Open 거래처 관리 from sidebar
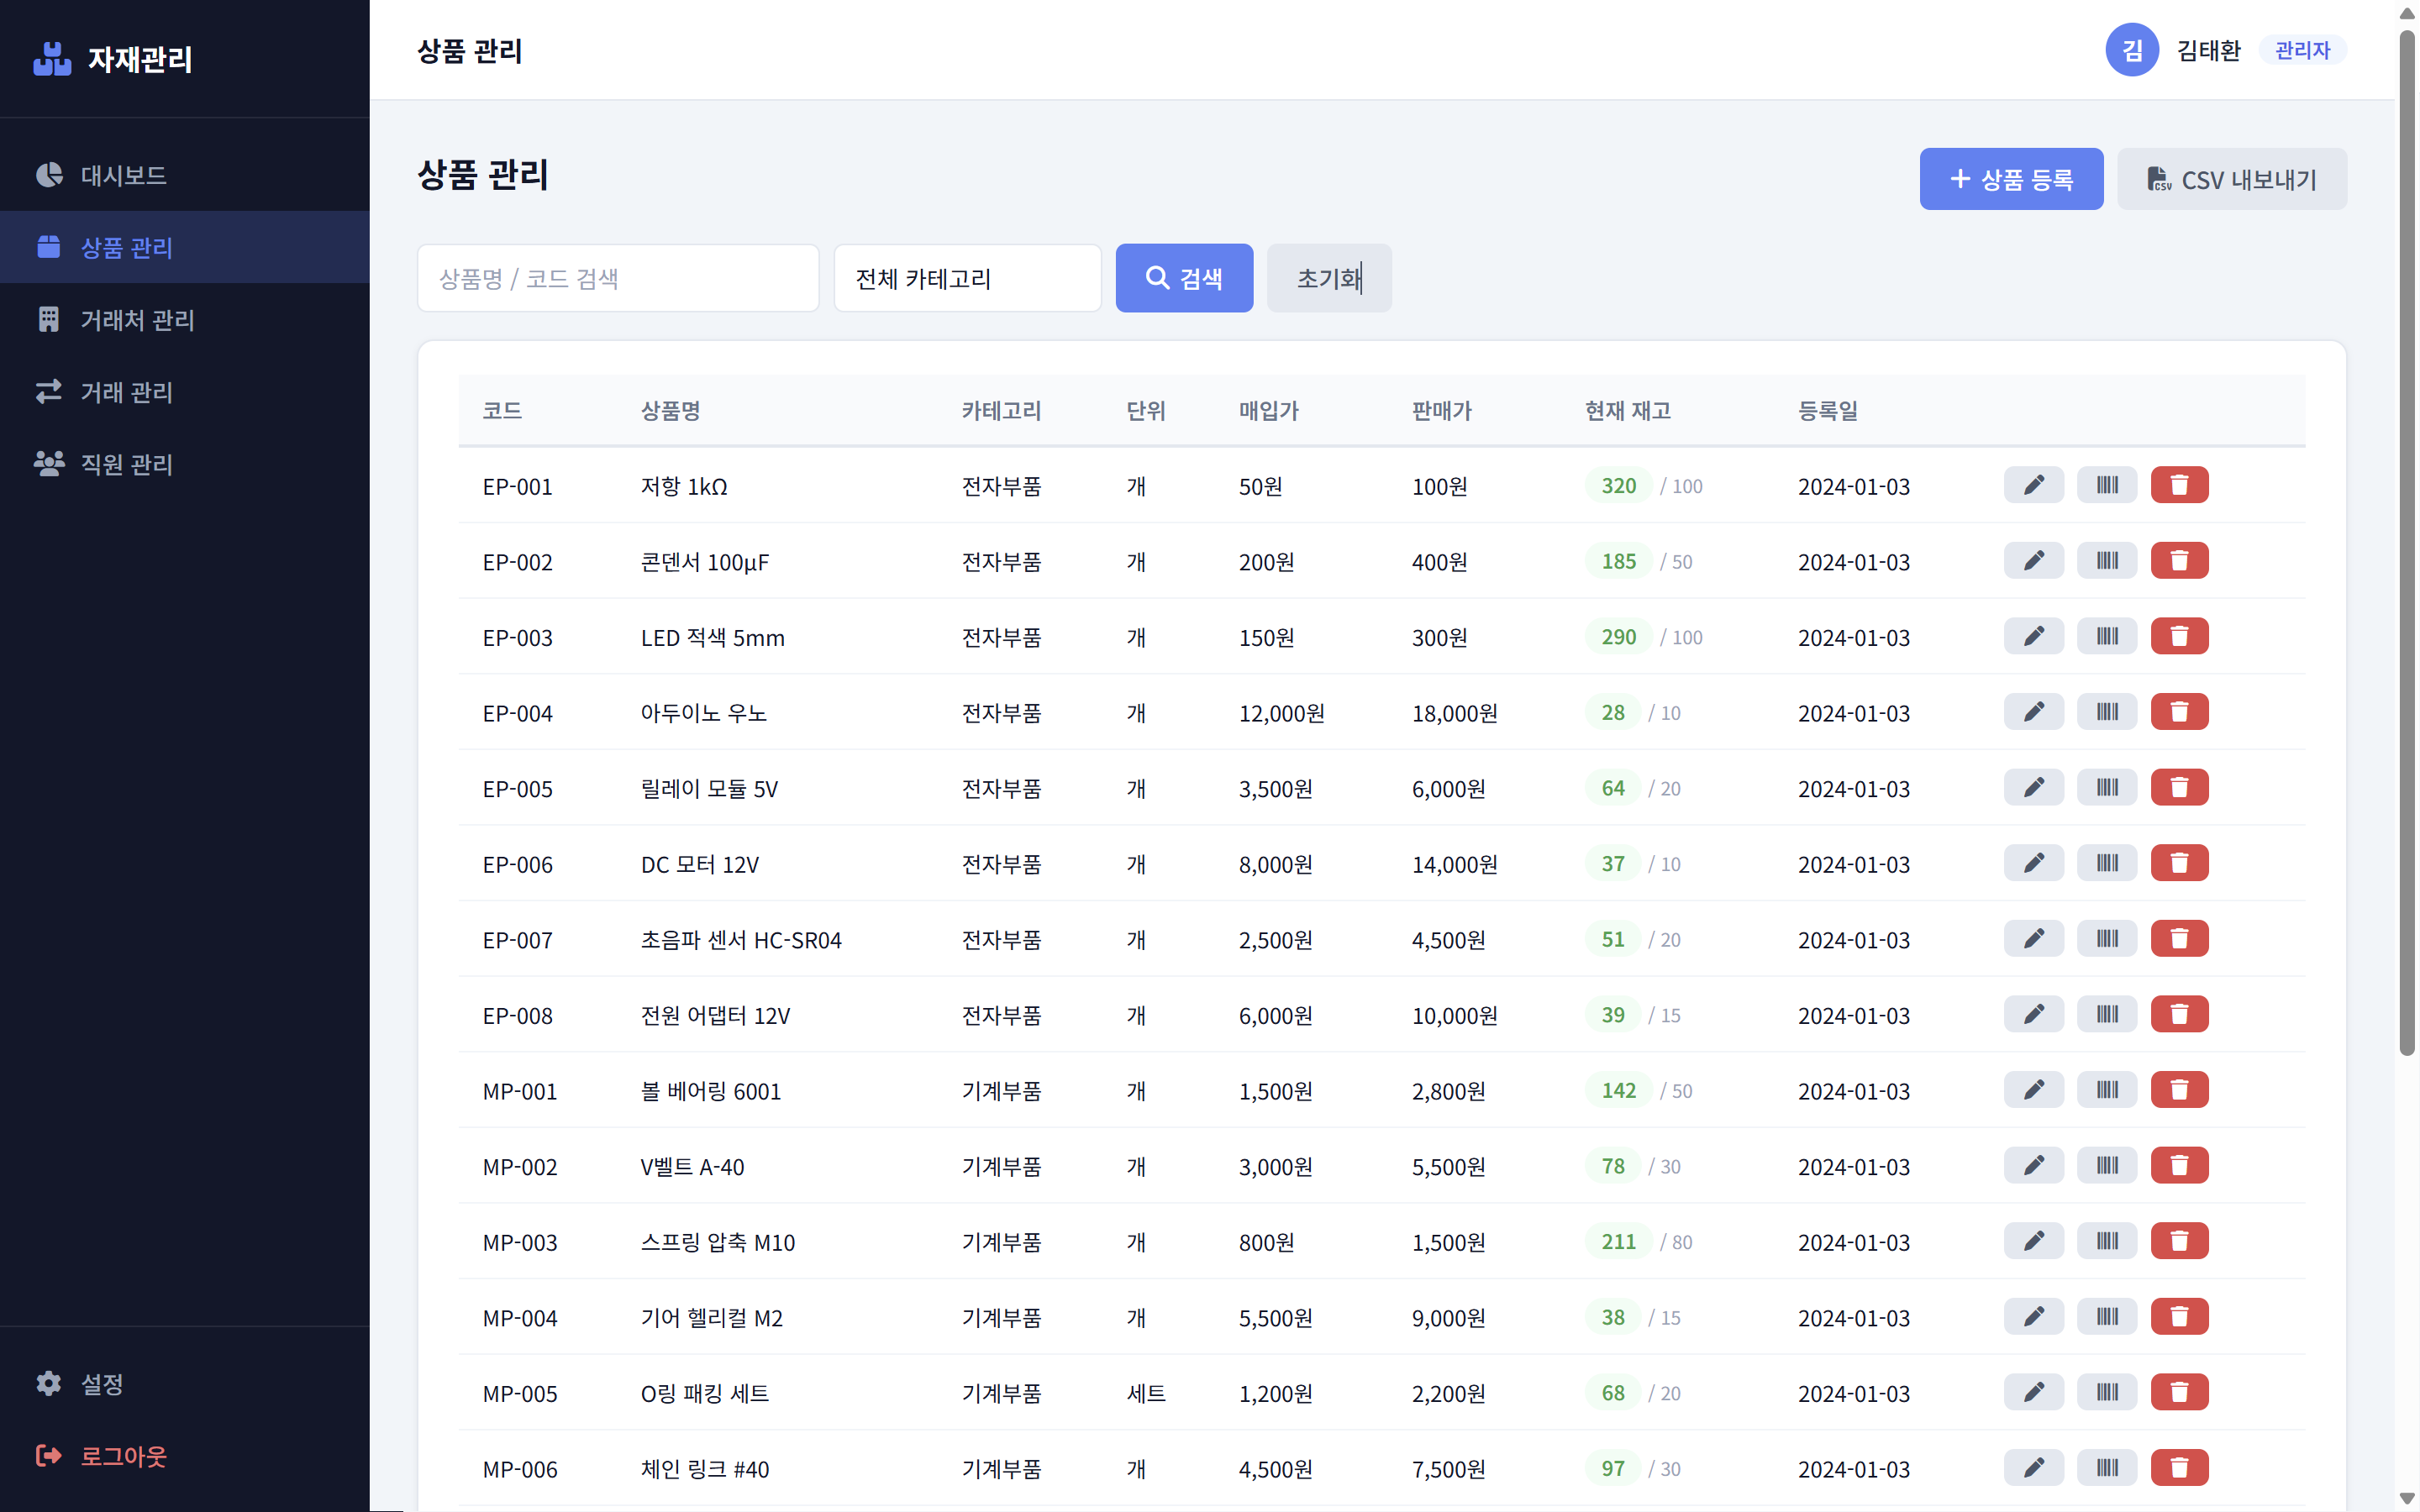The image size is (2420, 1512). coord(185,320)
